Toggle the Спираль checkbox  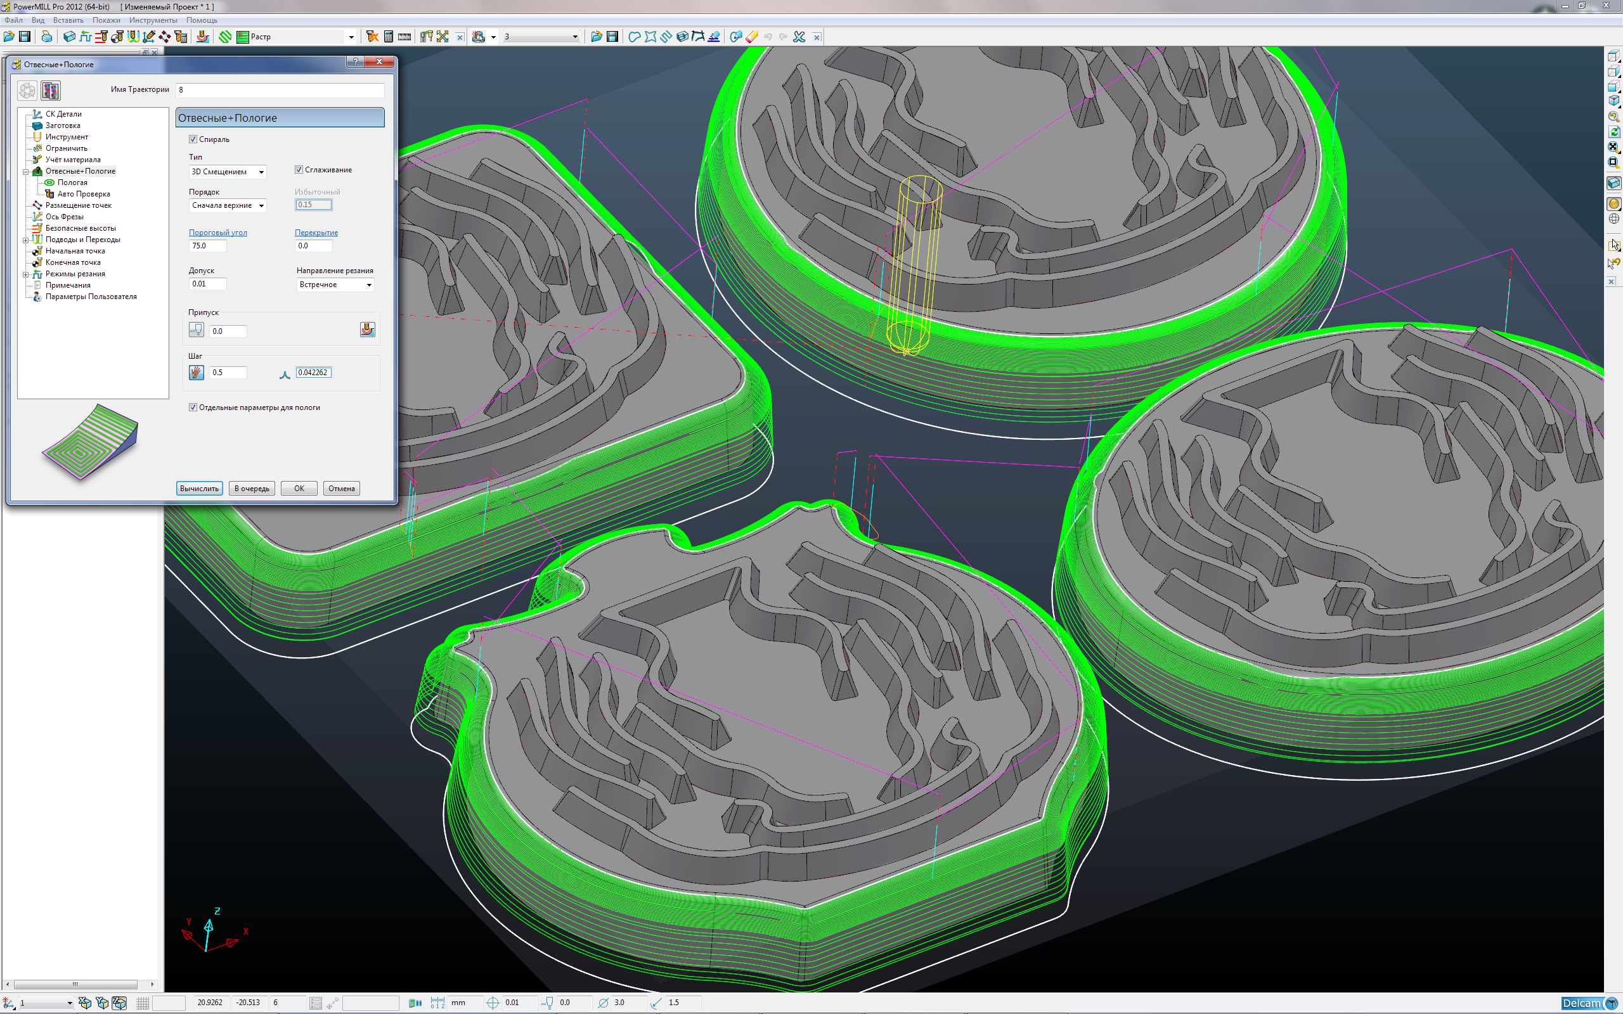pos(193,139)
